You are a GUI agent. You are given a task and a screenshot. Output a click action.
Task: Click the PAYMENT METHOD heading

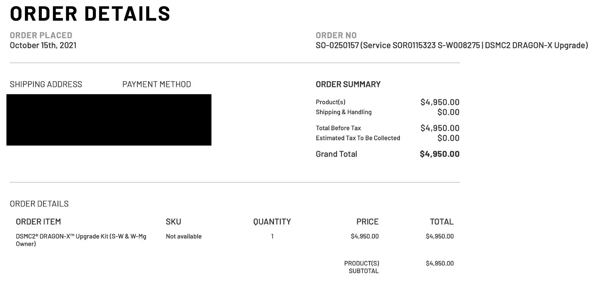pyautogui.click(x=157, y=84)
